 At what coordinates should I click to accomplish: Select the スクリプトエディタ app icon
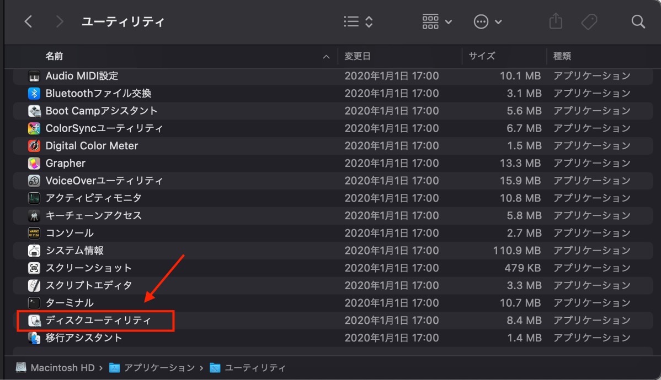coord(34,286)
